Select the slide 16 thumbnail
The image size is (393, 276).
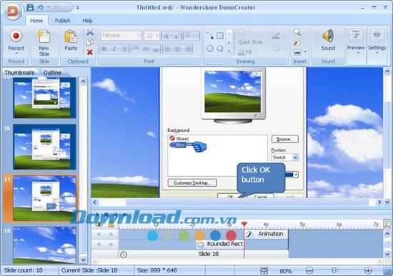pyautogui.click(x=44, y=147)
